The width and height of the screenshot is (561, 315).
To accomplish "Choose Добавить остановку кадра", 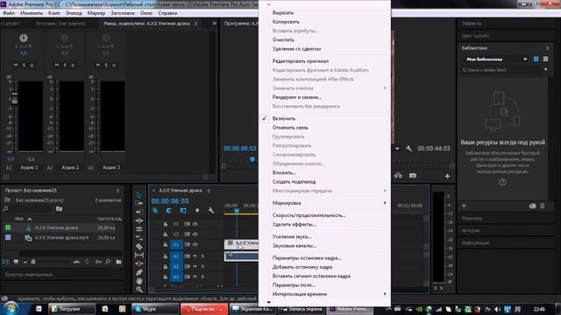I will 302,267.
